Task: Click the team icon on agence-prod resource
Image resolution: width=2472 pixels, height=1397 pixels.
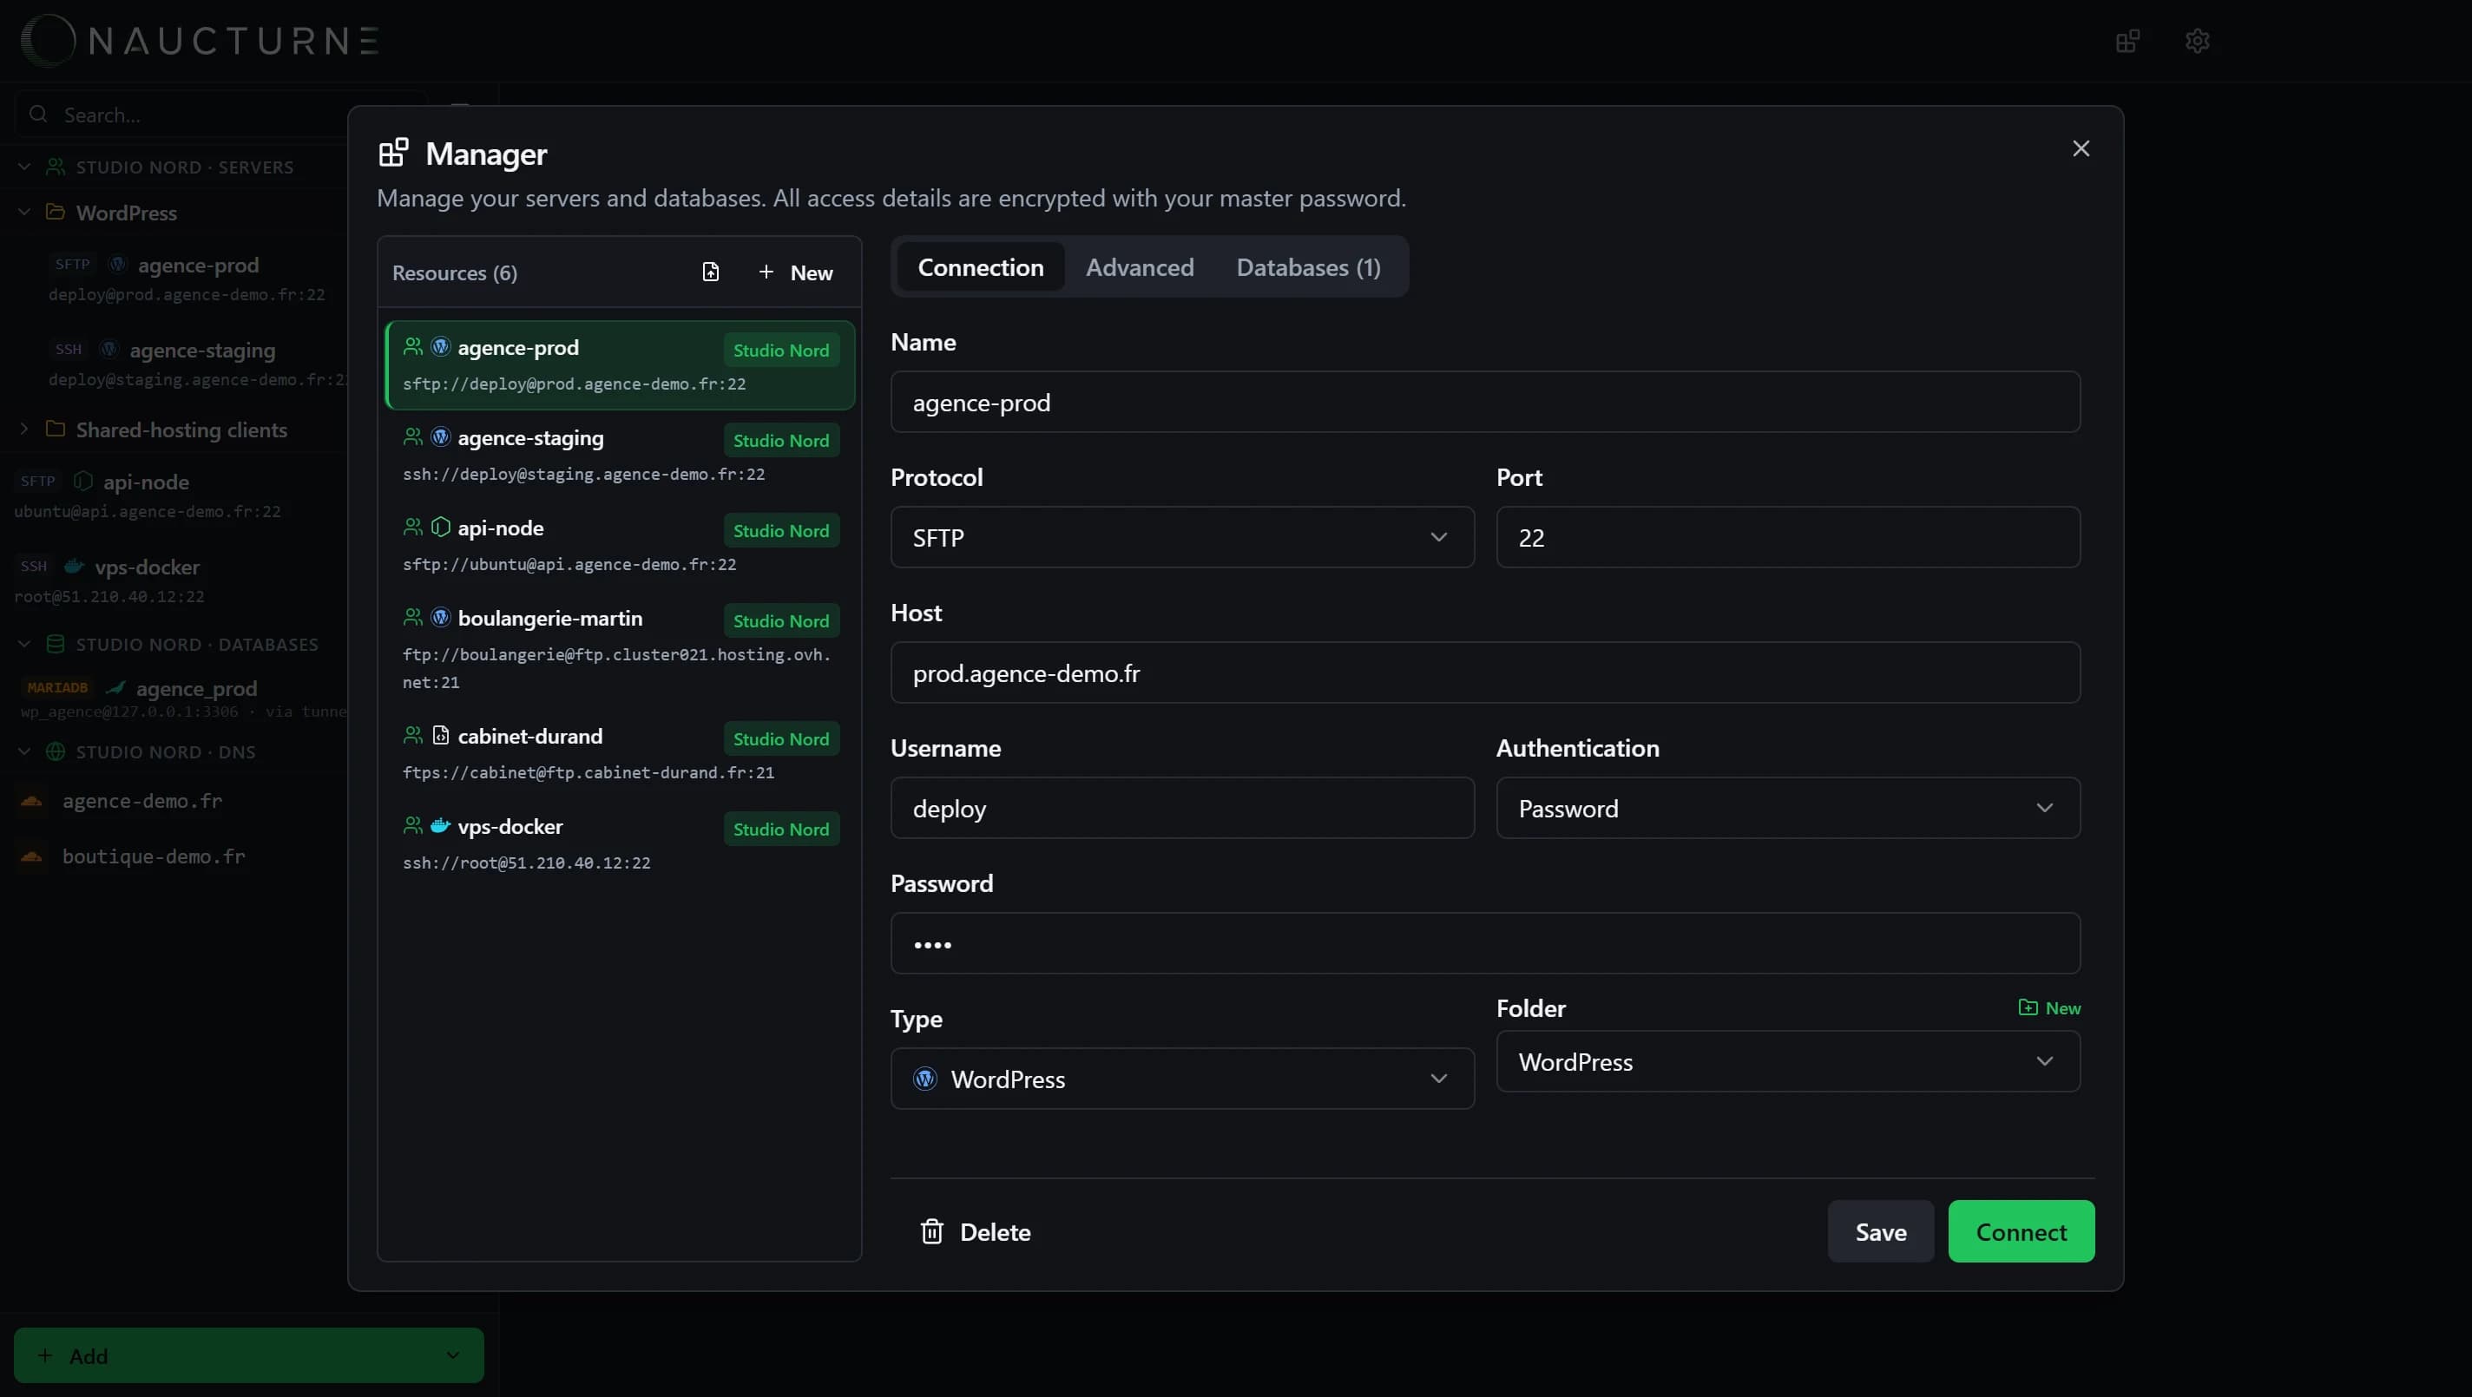Action: point(412,346)
